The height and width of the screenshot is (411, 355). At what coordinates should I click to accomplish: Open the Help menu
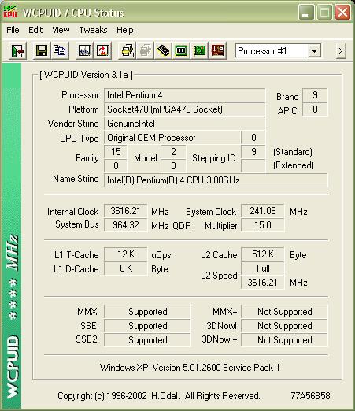125,30
